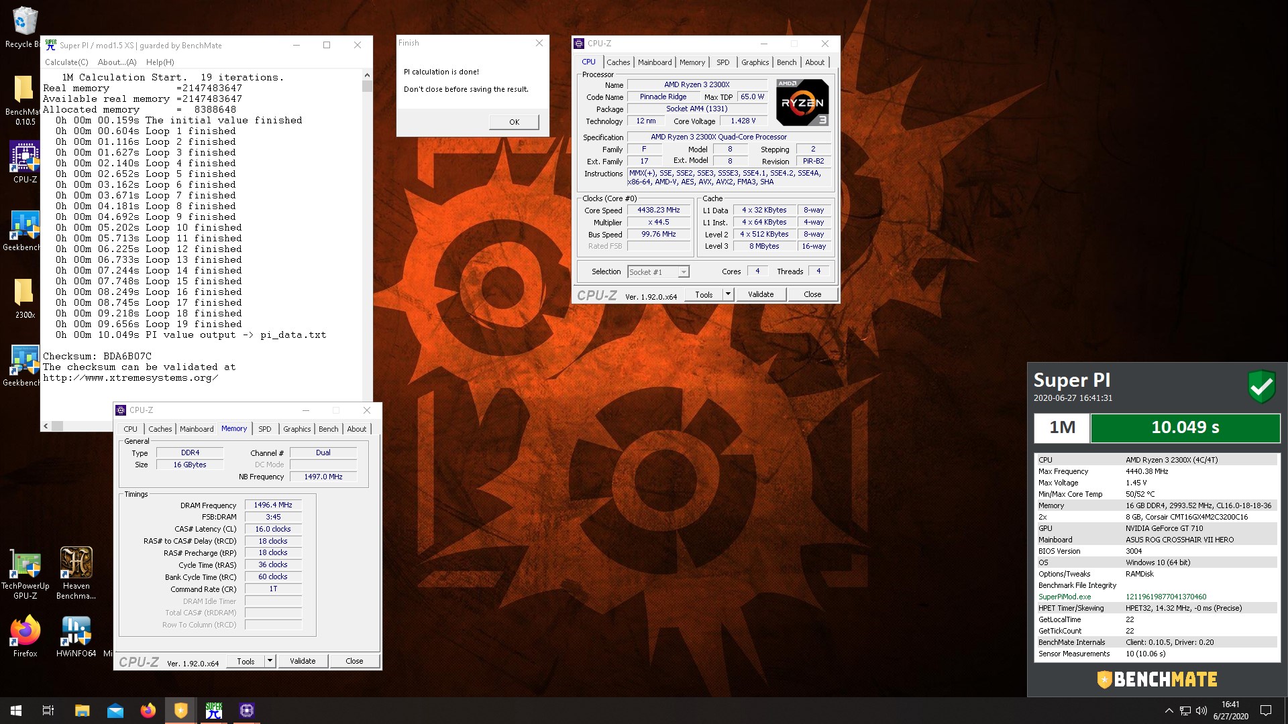The height and width of the screenshot is (724, 1288).
Task: Launch TechPowerUp GPU-Z shortcut
Action: coord(25,573)
